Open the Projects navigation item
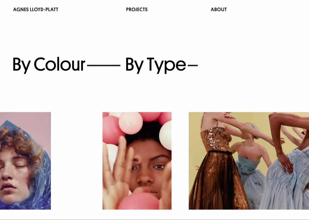The height and width of the screenshot is (220, 309). point(137,9)
